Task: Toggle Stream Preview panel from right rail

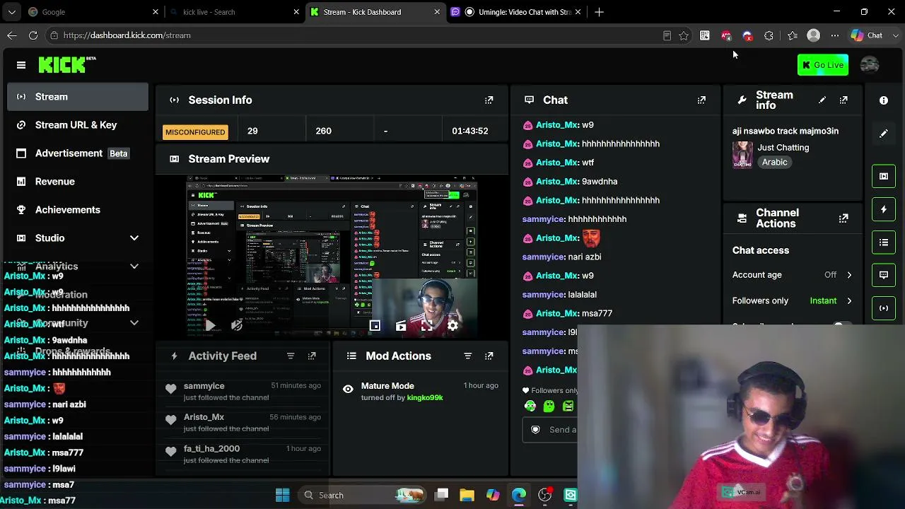Action: point(884,176)
